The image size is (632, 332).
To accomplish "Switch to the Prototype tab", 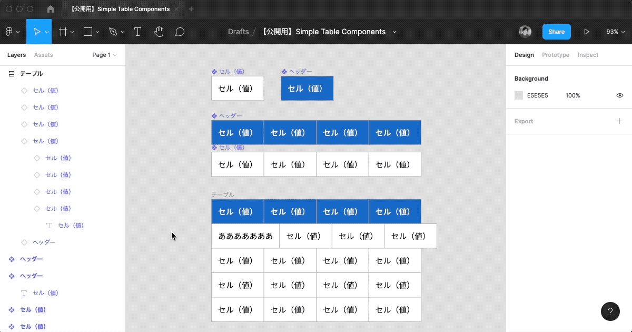I will tap(555, 55).
